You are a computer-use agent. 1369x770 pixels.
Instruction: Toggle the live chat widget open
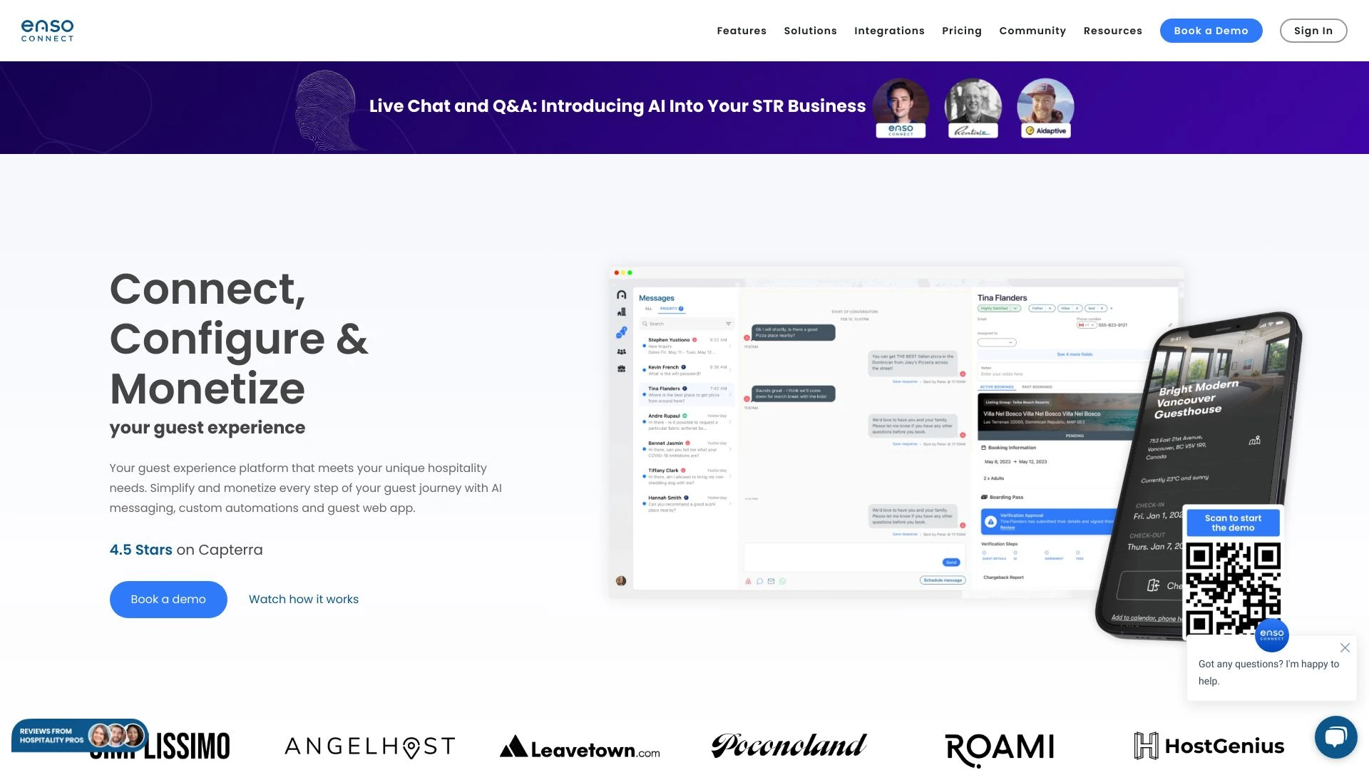coord(1335,738)
